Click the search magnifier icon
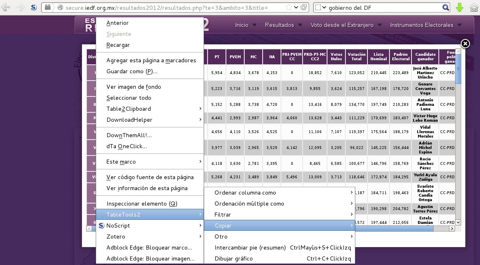Screen dimensions: 480x265 446,7
